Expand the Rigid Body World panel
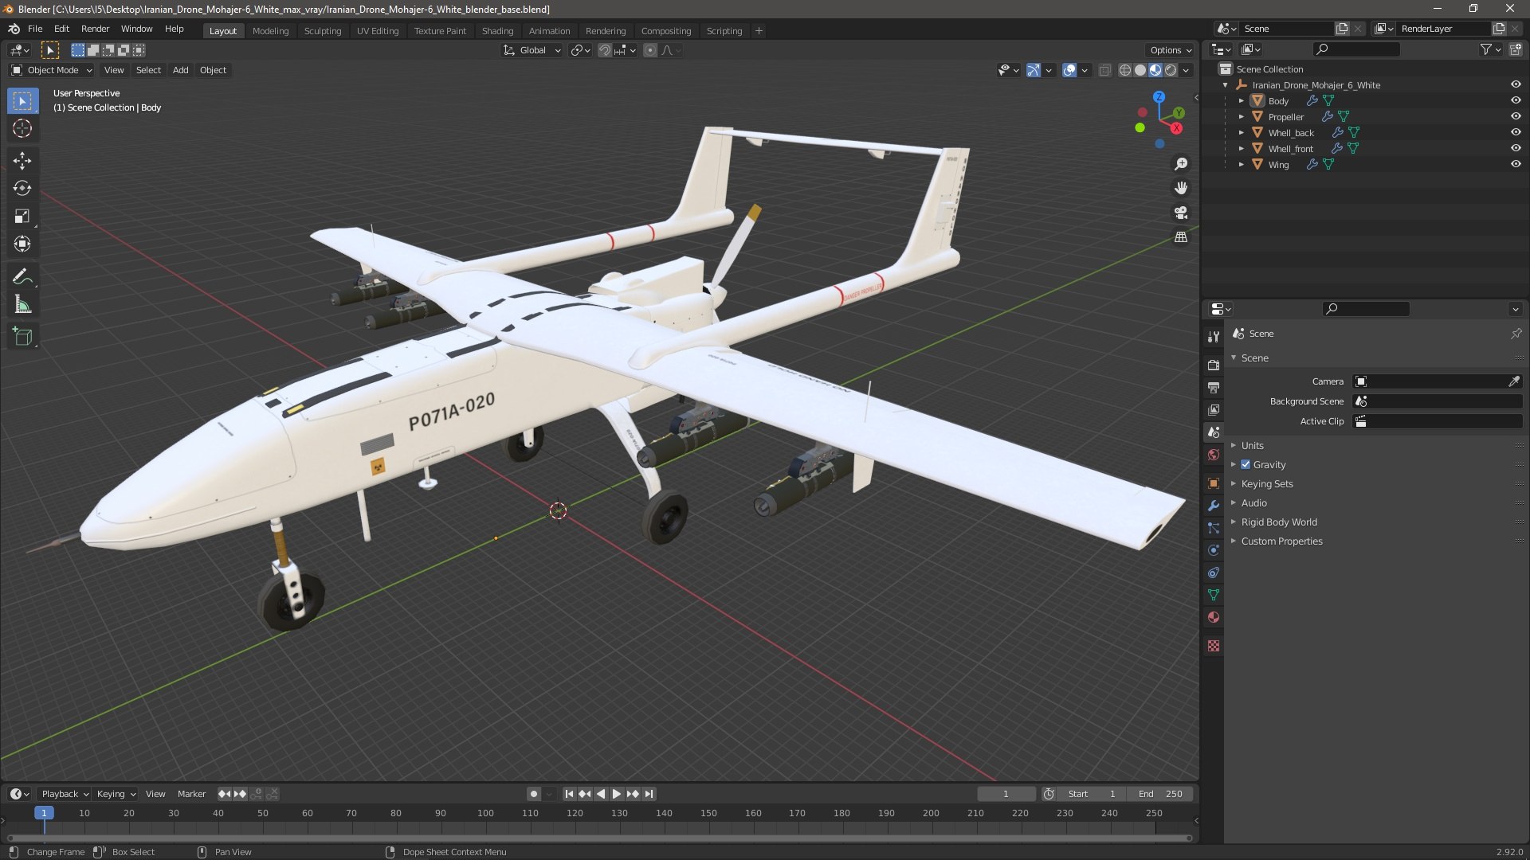The image size is (1530, 860). (1278, 522)
